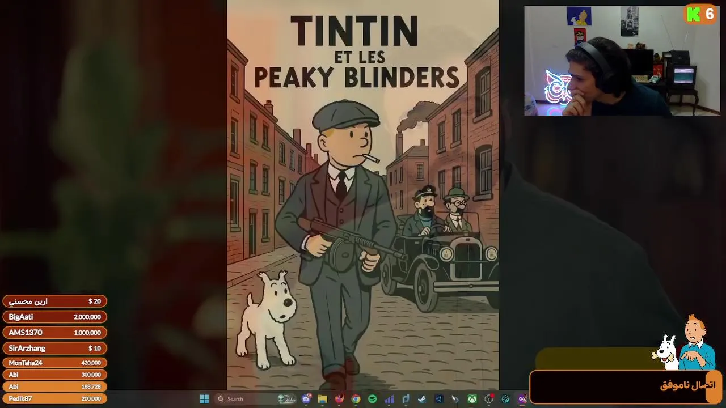Open the purple bar-chart app icon
726x408 pixels.
point(389,399)
